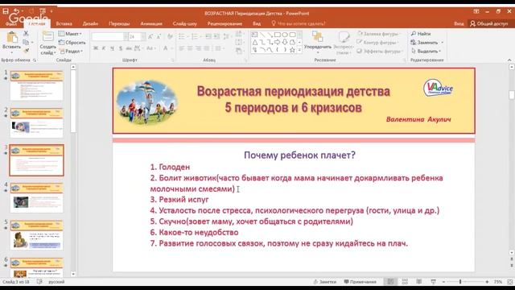Open Заливка фигуры shape fill menu

pyautogui.click(x=378, y=34)
